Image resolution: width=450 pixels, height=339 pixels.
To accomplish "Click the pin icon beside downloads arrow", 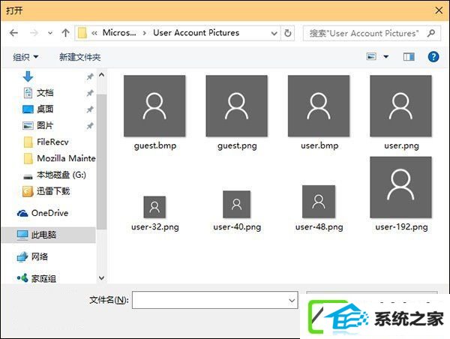I will 90,76.
